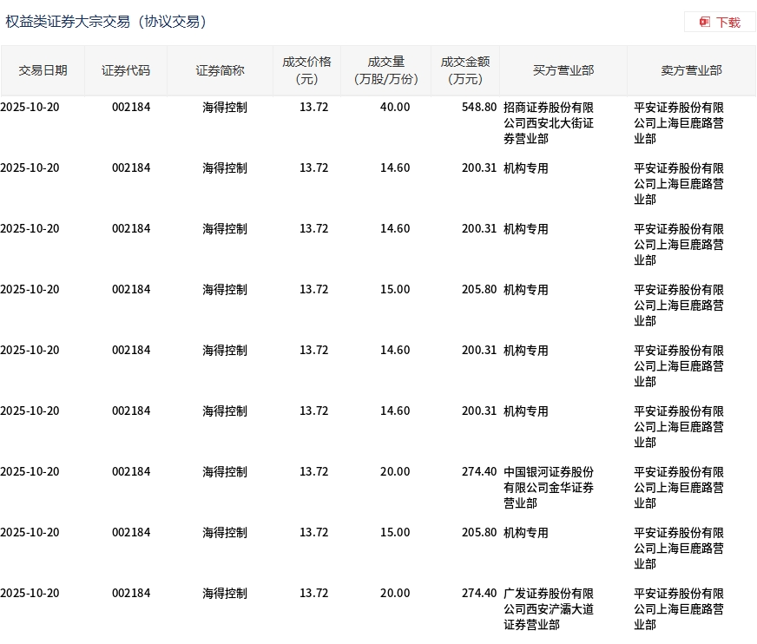The image size is (757, 644).
Task: Select the 成交金额(万元) column header
Action: click(465, 70)
